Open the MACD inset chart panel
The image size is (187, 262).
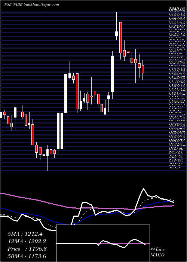click(x=103, y=243)
